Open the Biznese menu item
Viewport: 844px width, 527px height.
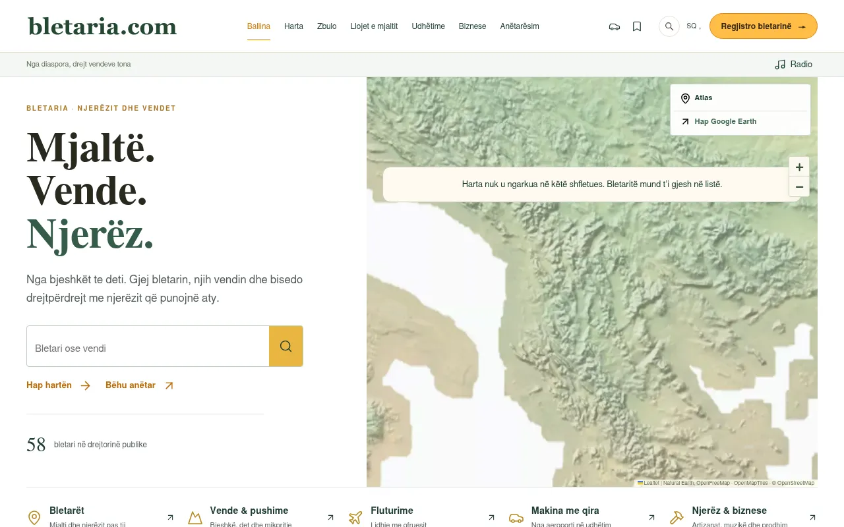(472, 26)
